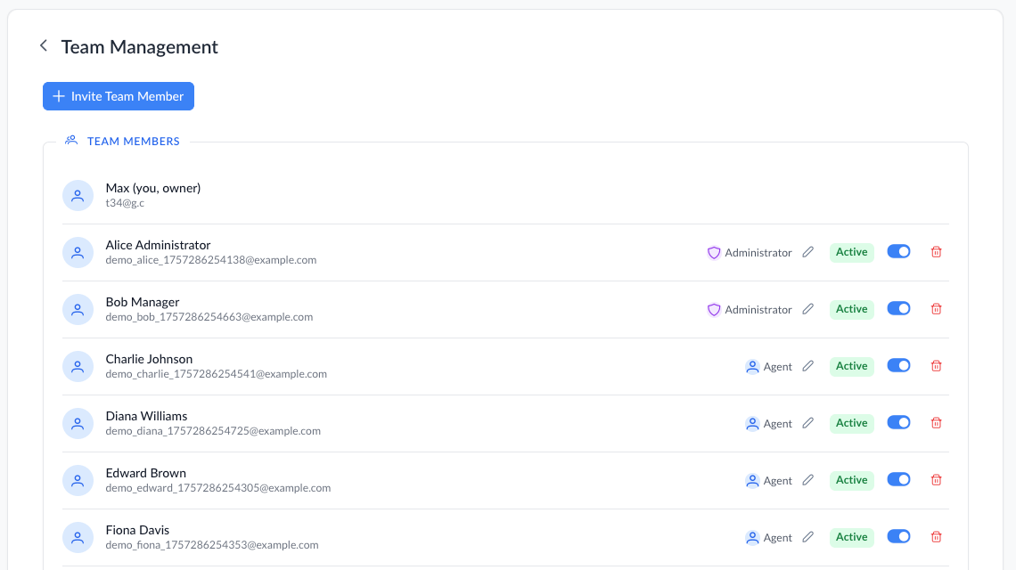Delete Alice Administrator using trash icon
Image resolution: width=1016 pixels, height=570 pixels.
936,252
